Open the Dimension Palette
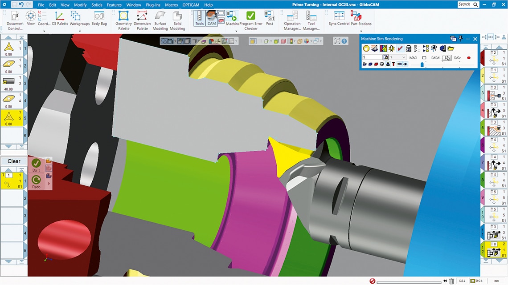 click(x=142, y=20)
